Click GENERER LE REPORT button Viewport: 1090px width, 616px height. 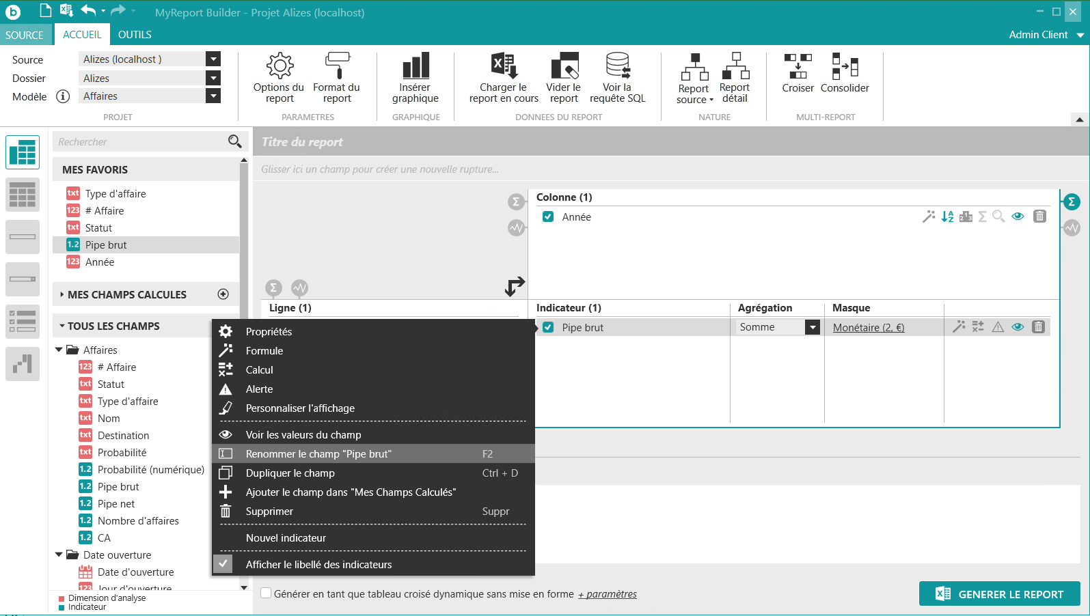click(x=999, y=594)
